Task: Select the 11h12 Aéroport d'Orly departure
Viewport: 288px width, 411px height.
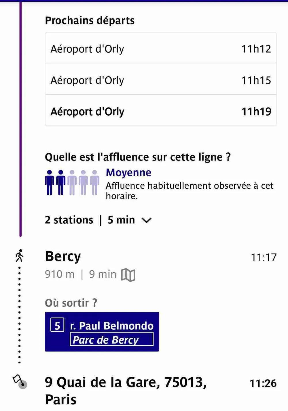Action: [161, 49]
